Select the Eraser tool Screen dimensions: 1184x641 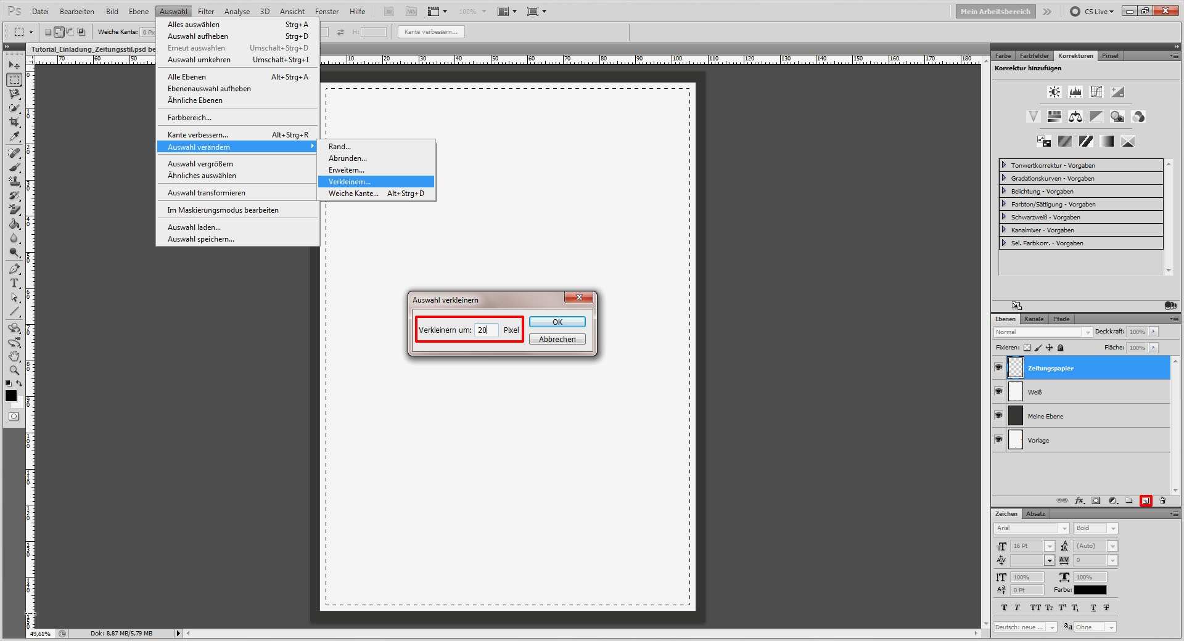pos(14,210)
